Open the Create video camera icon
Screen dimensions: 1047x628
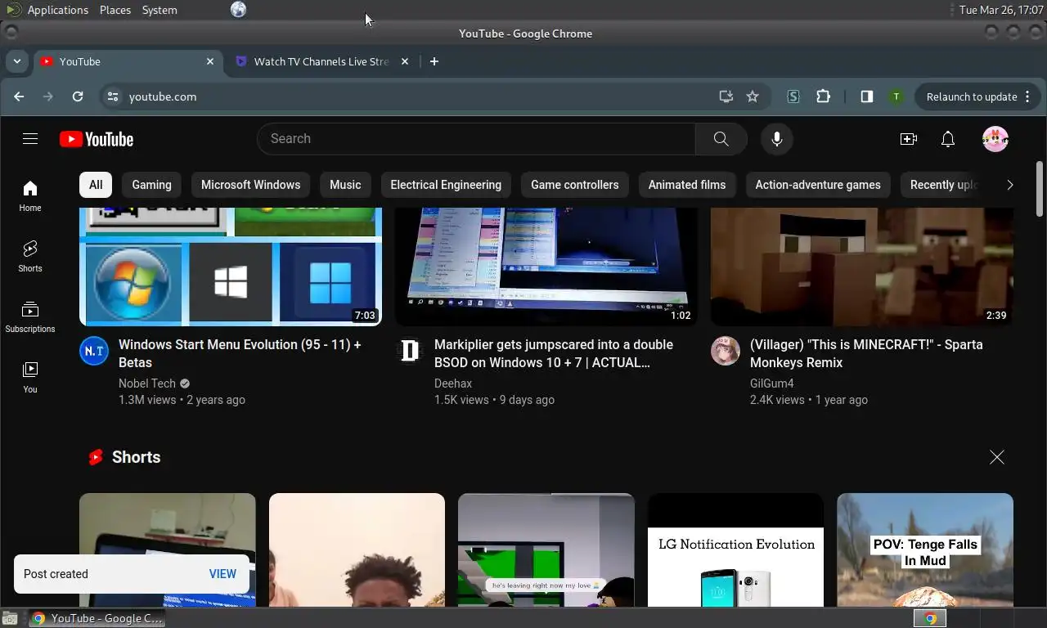pos(908,139)
